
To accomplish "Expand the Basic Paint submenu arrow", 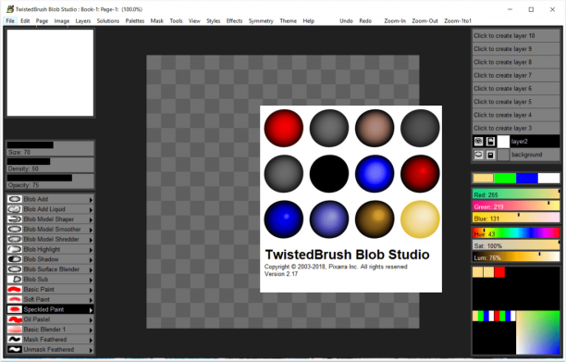I will (x=91, y=290).
